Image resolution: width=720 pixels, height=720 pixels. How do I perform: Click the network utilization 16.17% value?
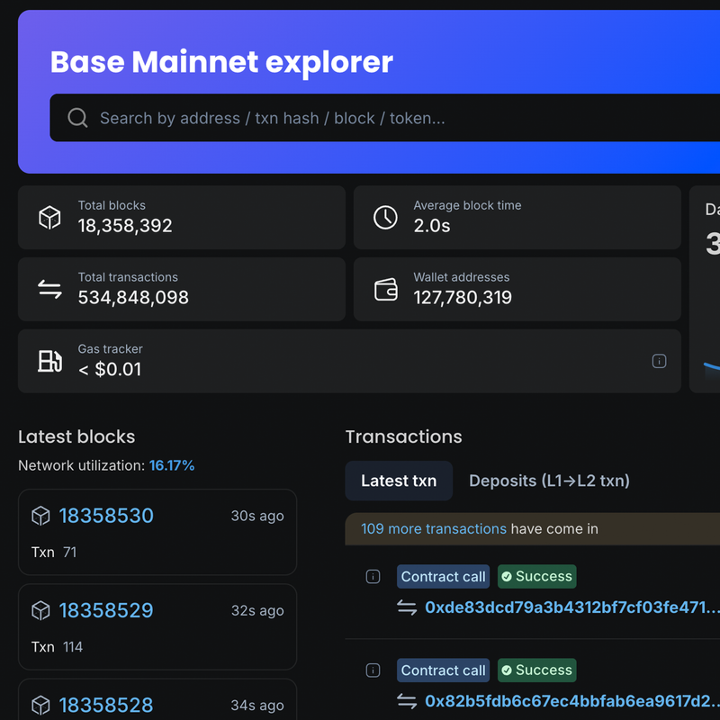pos(172,465)
